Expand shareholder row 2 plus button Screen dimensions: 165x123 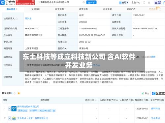[9, 118]
